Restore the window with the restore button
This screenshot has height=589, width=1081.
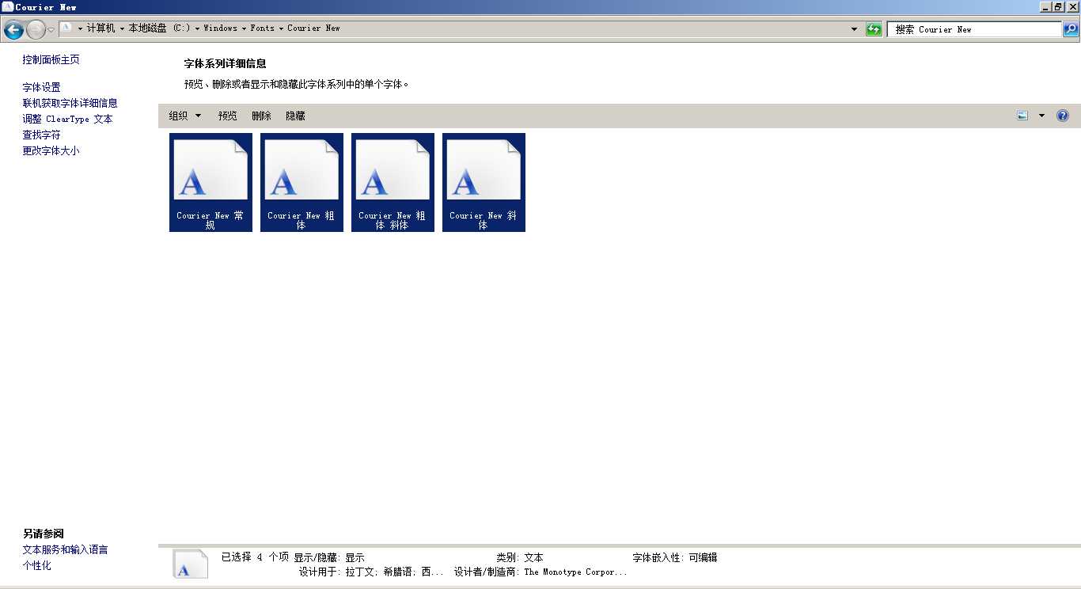coord(1058,6)
